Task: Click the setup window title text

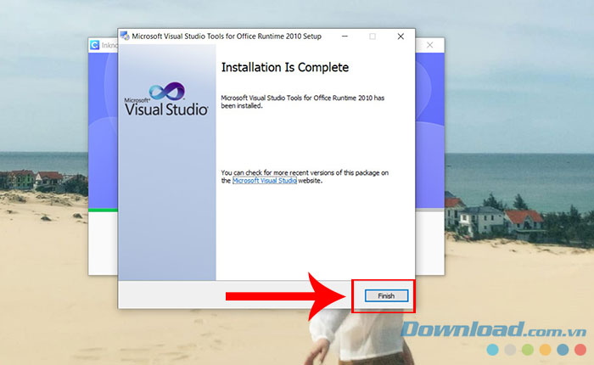Action: coord(227,36)
